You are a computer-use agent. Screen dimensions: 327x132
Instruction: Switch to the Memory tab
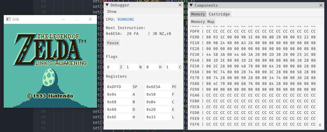(x=198, y=14)
